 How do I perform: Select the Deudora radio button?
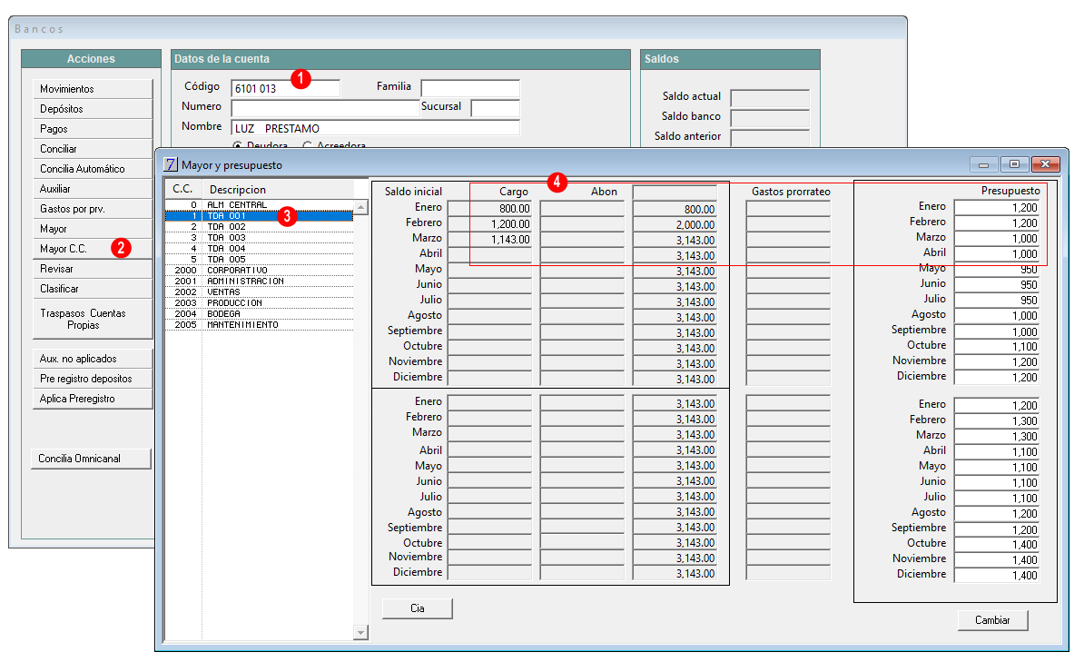(x=238, y=145)
